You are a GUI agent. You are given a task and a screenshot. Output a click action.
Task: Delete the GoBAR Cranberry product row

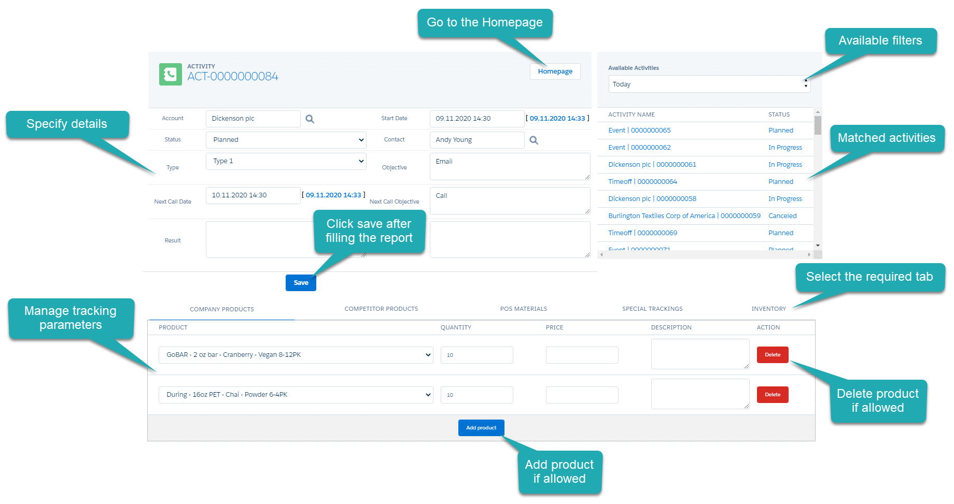click(772, 355)
